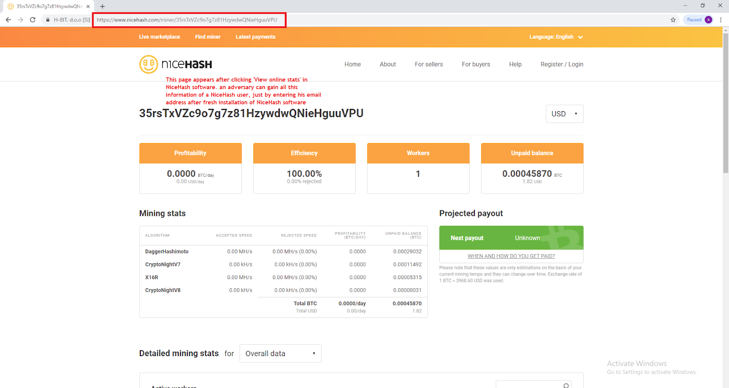Go back to the previous page

pos(8,20)
